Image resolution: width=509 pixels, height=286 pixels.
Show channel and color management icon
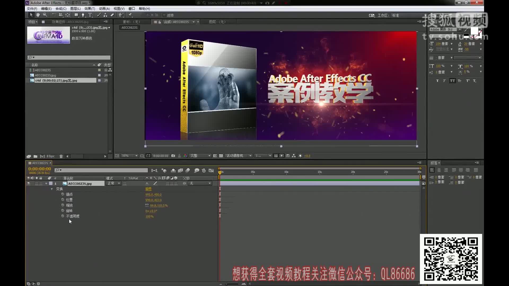click(x=185, y=156)
